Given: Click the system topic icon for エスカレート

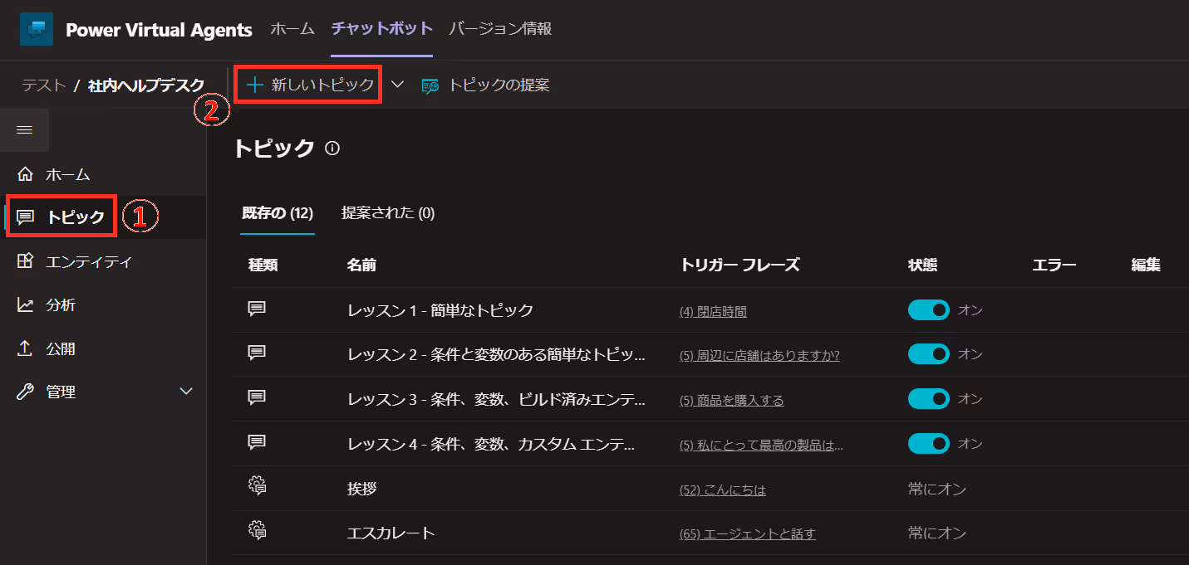Looking at the screenshot, I should point(257,532).
